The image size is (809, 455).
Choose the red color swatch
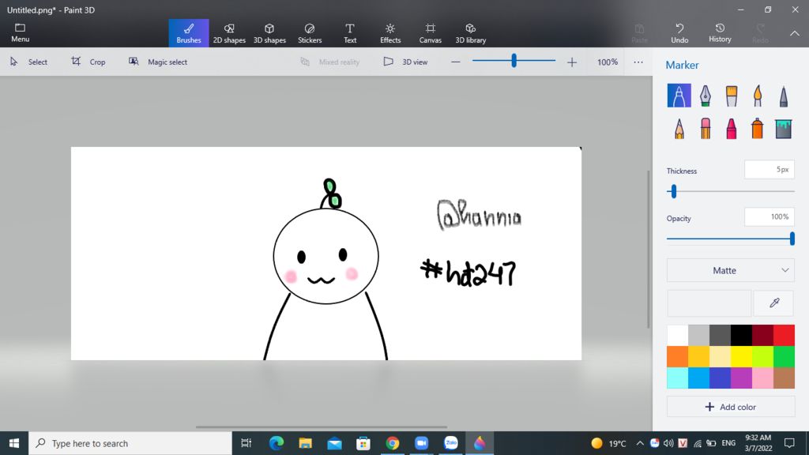pyautogui.click(x=784, y=335)
